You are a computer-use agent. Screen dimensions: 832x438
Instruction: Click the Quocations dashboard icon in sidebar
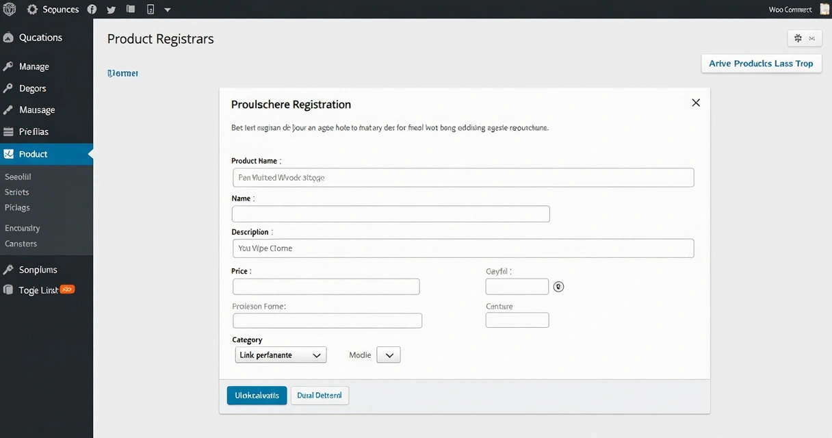tap(8, 38)
